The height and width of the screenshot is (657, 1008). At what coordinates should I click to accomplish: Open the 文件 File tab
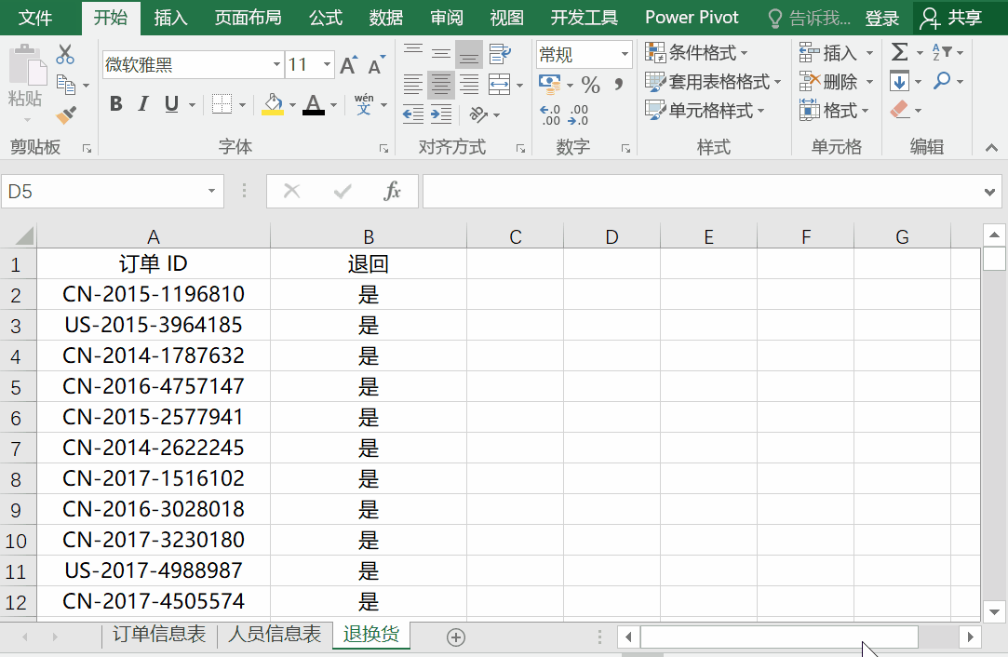(x=35, y=18)
